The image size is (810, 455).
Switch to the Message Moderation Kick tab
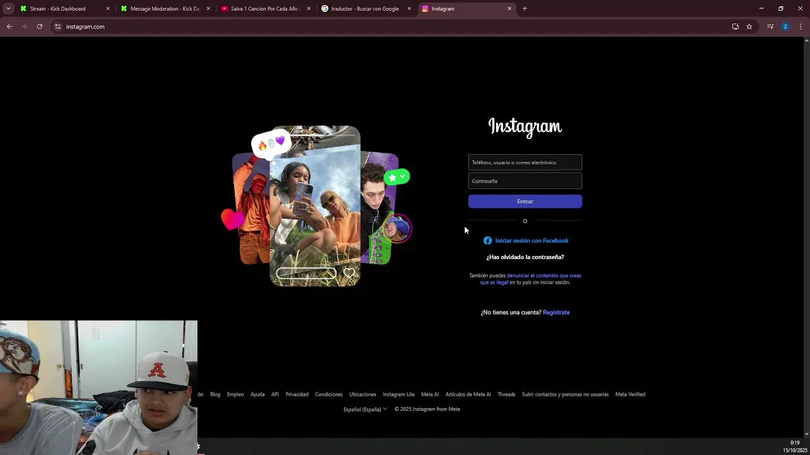click(165, 9)
